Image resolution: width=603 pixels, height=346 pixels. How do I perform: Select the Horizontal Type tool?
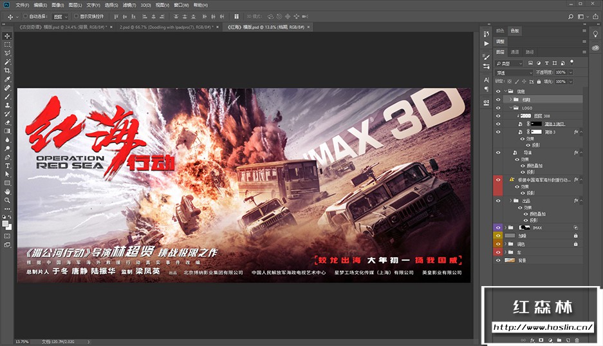(x=7, y=166)
